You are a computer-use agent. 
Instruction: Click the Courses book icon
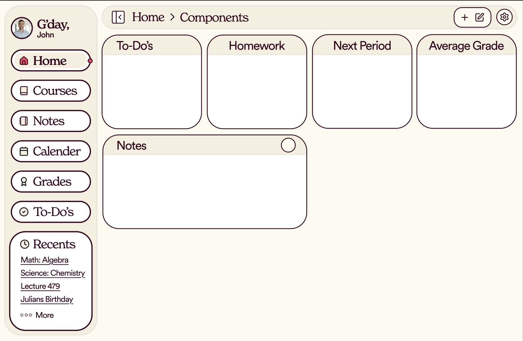24,91
